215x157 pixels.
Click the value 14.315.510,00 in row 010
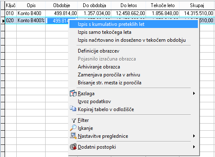point(197,13)
